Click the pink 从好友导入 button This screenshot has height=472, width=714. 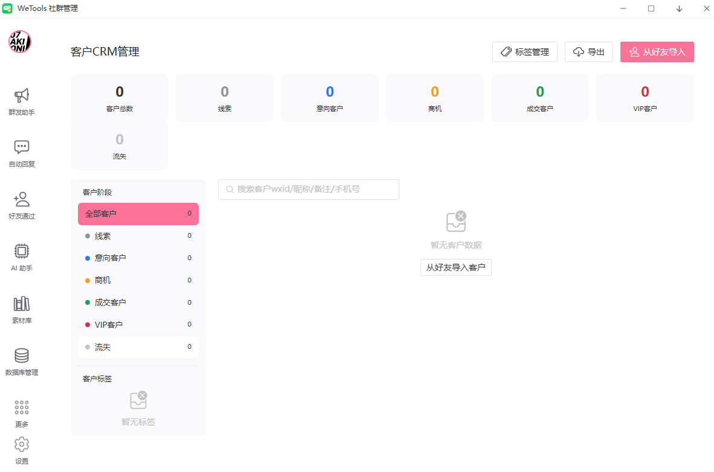(657, 52)
